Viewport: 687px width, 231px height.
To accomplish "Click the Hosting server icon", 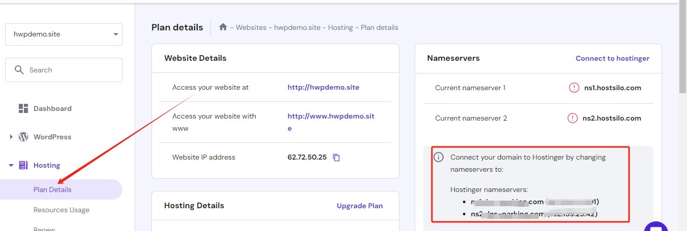I will pyautogui.click(x=23, y=165).
